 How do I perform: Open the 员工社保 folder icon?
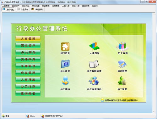click(x=65, y=64)
